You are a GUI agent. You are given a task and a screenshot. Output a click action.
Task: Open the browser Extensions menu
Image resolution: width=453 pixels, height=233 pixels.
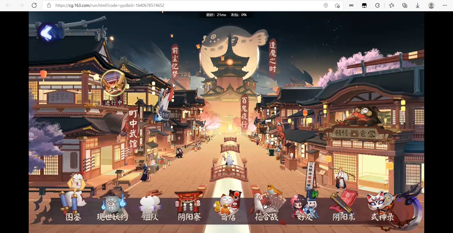click(x=377, y=5)
